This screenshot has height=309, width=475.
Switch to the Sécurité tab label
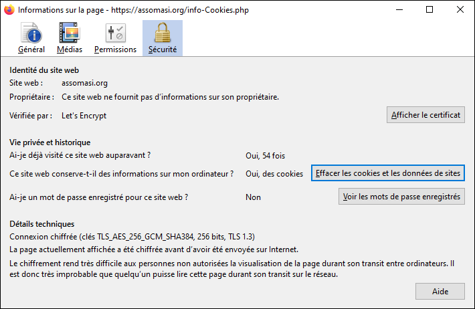[163, 49]
